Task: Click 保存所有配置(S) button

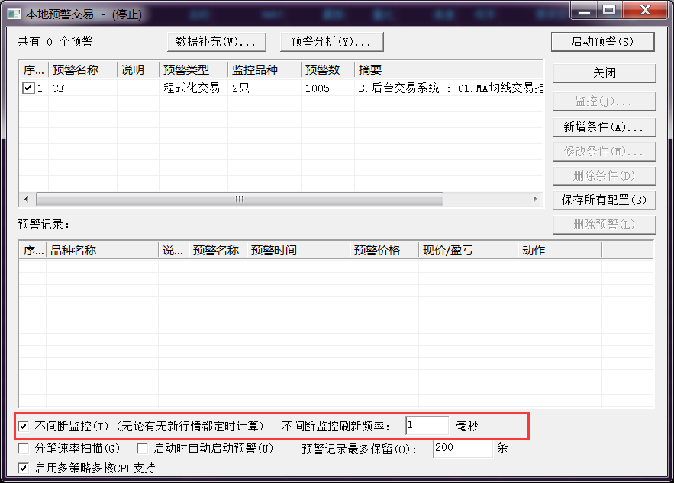Action: tap(604, 200)
